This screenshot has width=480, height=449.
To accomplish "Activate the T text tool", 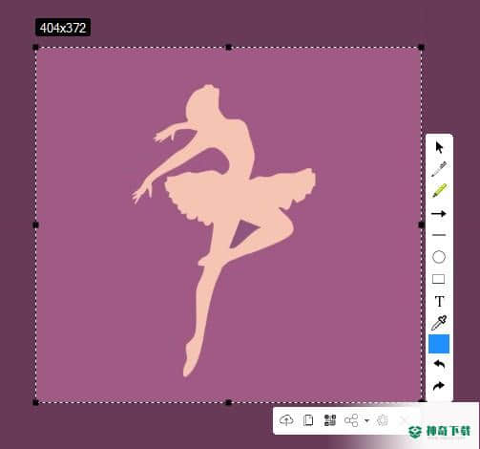I will [439, 301].
